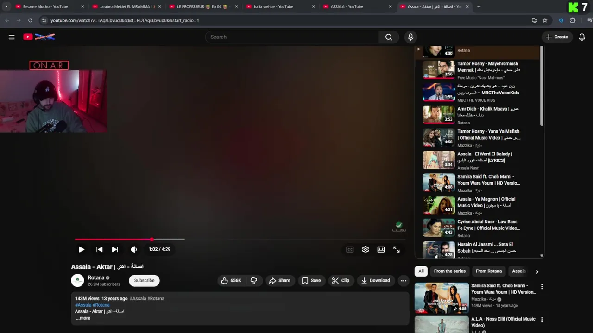Show more chips with the right arrow
593x333 pixels.
pos(536,271)
